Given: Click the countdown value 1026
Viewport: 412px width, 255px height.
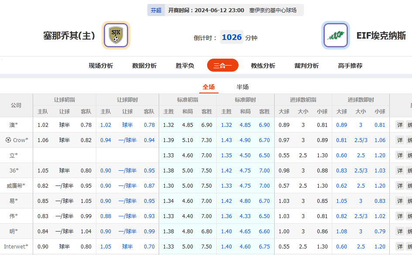Looking at the screenshot, I should [232, 37].
